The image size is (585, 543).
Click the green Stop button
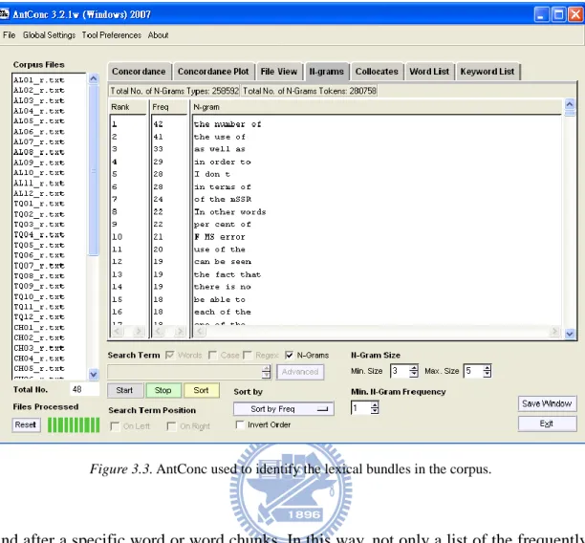(163, 390)
